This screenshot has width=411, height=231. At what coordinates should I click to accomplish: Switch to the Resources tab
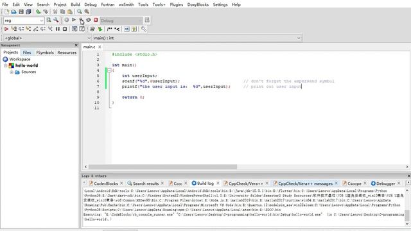pyautogui.click(x=67, y=53)
